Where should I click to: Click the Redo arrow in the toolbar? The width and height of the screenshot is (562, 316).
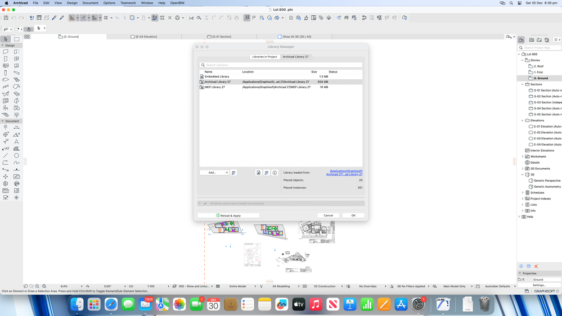(x=21, y=17)
